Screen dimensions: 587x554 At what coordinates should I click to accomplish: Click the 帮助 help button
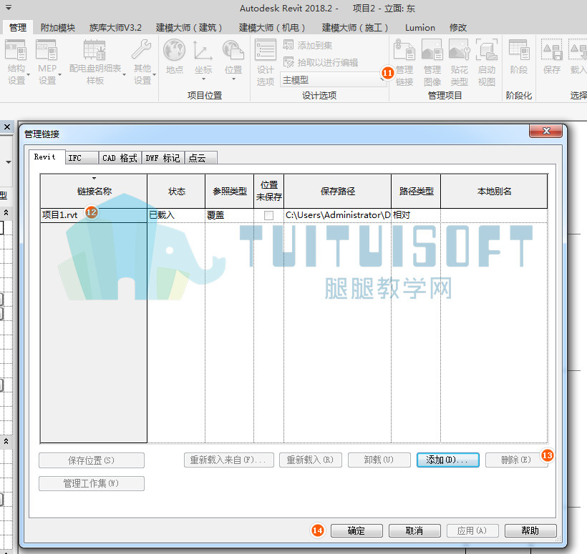pyautogui.click(x=530, y=530)
